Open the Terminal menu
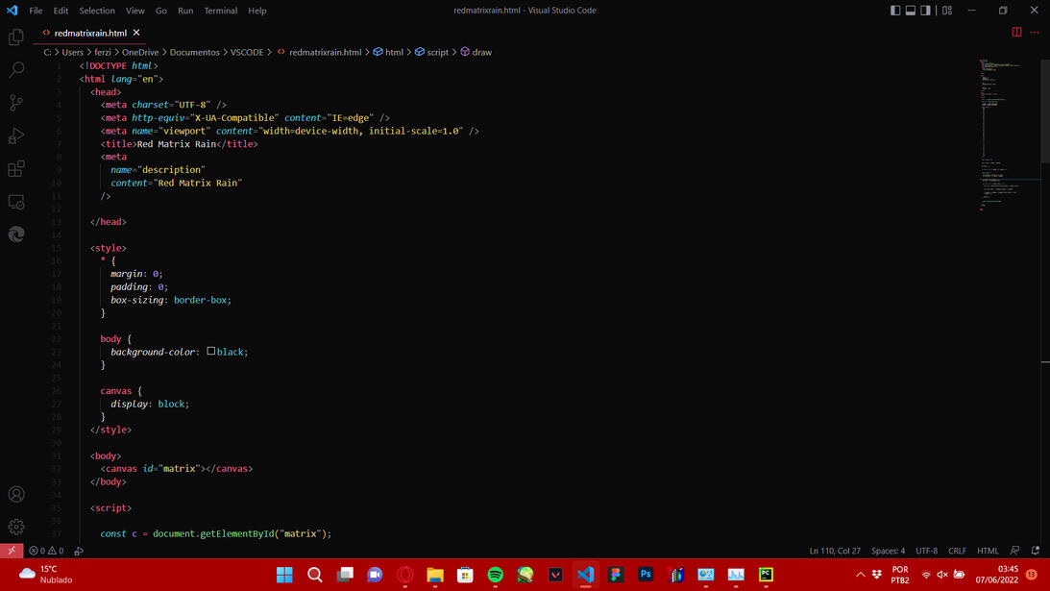The width and height of the screenshot is (1050, 591). pyautogui.click(x=220, y=11)
